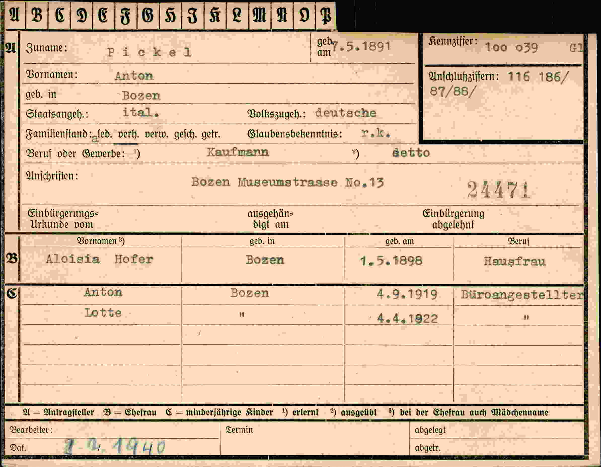Click the Glaubensbekenntnis value "r.k."
The width and height of the screenshot is (601, 467).
click(x=375, y=133)
